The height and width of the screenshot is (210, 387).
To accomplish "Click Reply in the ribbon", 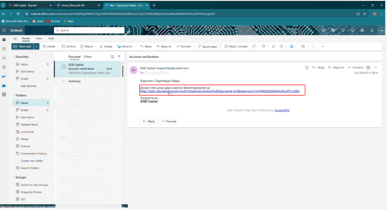I will point(146,46).
